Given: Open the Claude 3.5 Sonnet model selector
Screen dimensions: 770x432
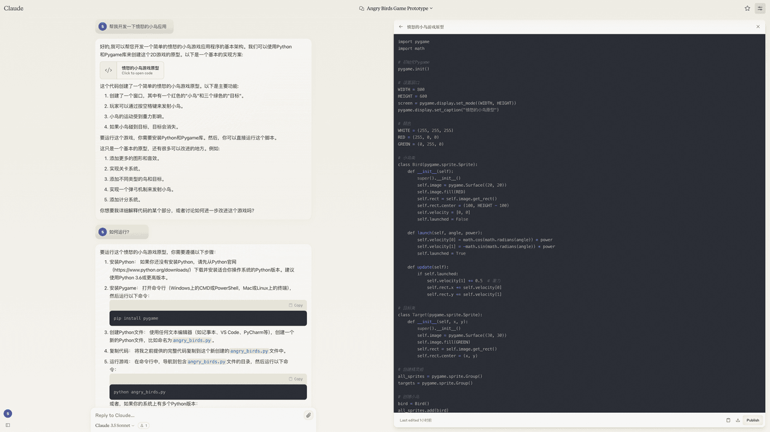Looking at the screenshot, I should [x=114, y=425].
